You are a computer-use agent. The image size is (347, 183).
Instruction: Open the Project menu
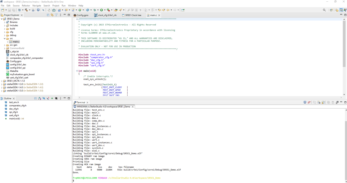point(56,6)
